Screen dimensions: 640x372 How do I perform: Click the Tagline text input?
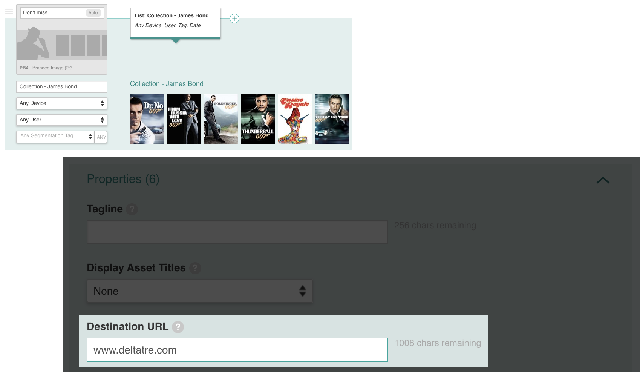tap(237, 232)
